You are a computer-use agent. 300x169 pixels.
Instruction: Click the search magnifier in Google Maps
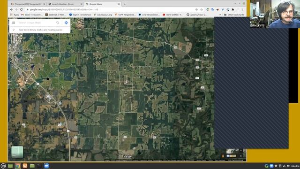point(58,23)
